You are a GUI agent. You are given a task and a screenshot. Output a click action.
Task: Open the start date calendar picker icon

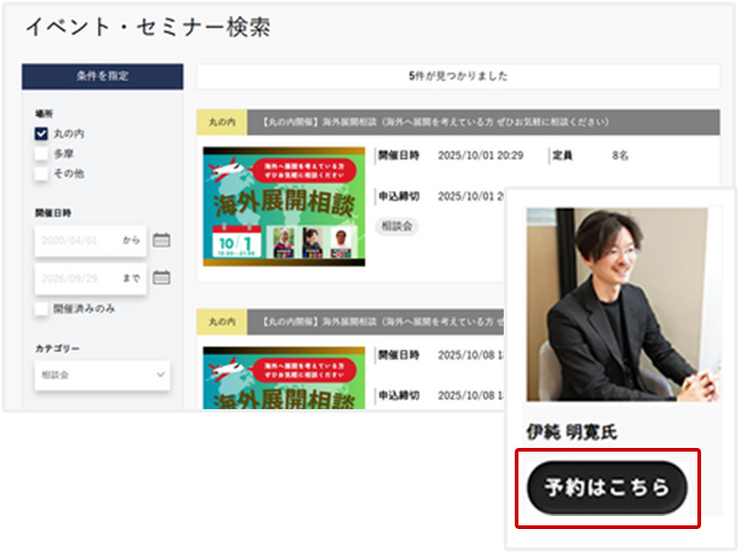(161, 241)
